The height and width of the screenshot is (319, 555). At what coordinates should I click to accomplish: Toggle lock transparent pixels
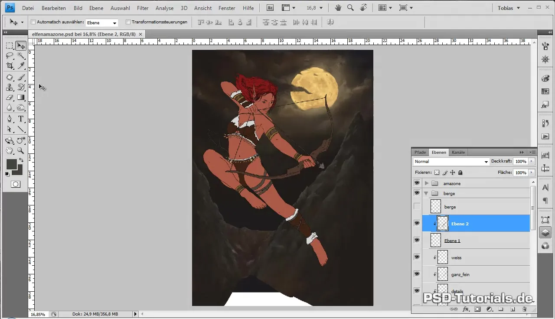(x=437, y=173)
